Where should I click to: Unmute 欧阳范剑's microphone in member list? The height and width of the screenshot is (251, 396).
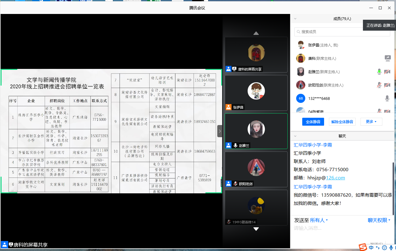[379, 85]
